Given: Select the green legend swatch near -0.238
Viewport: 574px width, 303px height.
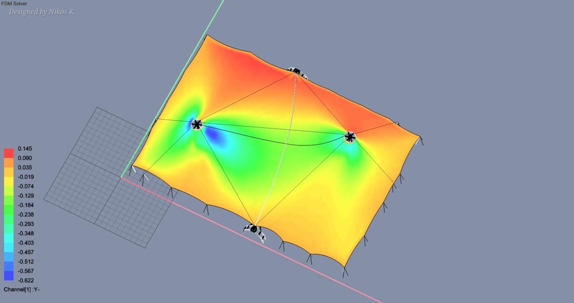Looking at the screenshot, I should tap(9, 210).
